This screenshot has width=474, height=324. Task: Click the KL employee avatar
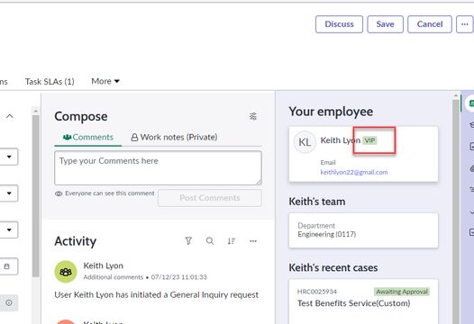coord(305,142)
